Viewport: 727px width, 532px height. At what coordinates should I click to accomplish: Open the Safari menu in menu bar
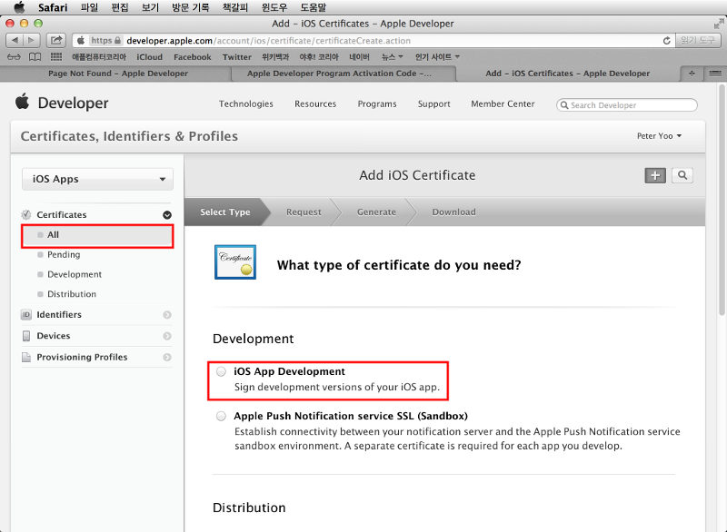pos(53,7)
